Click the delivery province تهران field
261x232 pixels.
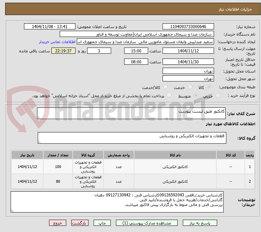[188, 71]
